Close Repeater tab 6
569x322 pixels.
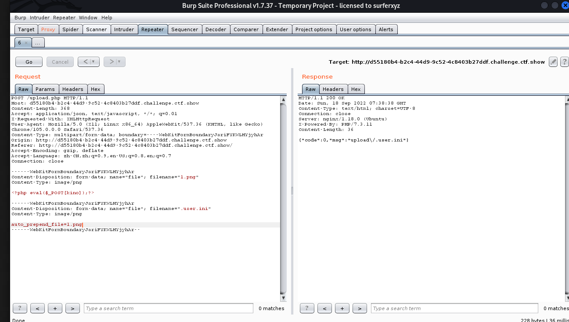click(26, 43)
